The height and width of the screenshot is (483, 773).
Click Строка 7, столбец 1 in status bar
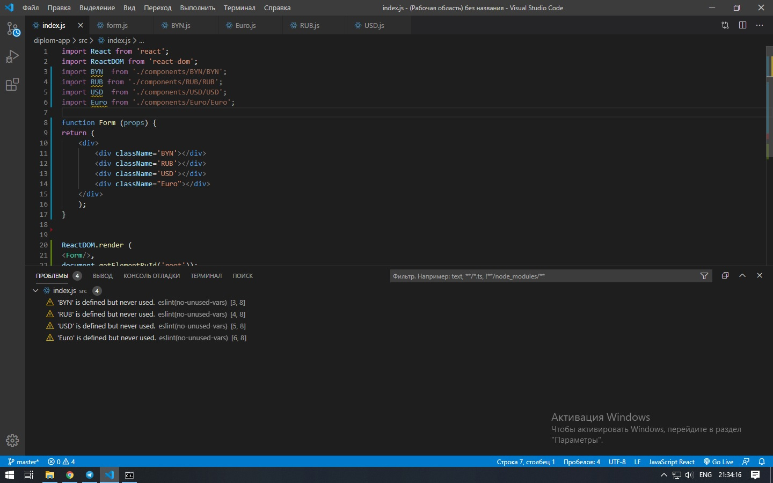[526, 462]
